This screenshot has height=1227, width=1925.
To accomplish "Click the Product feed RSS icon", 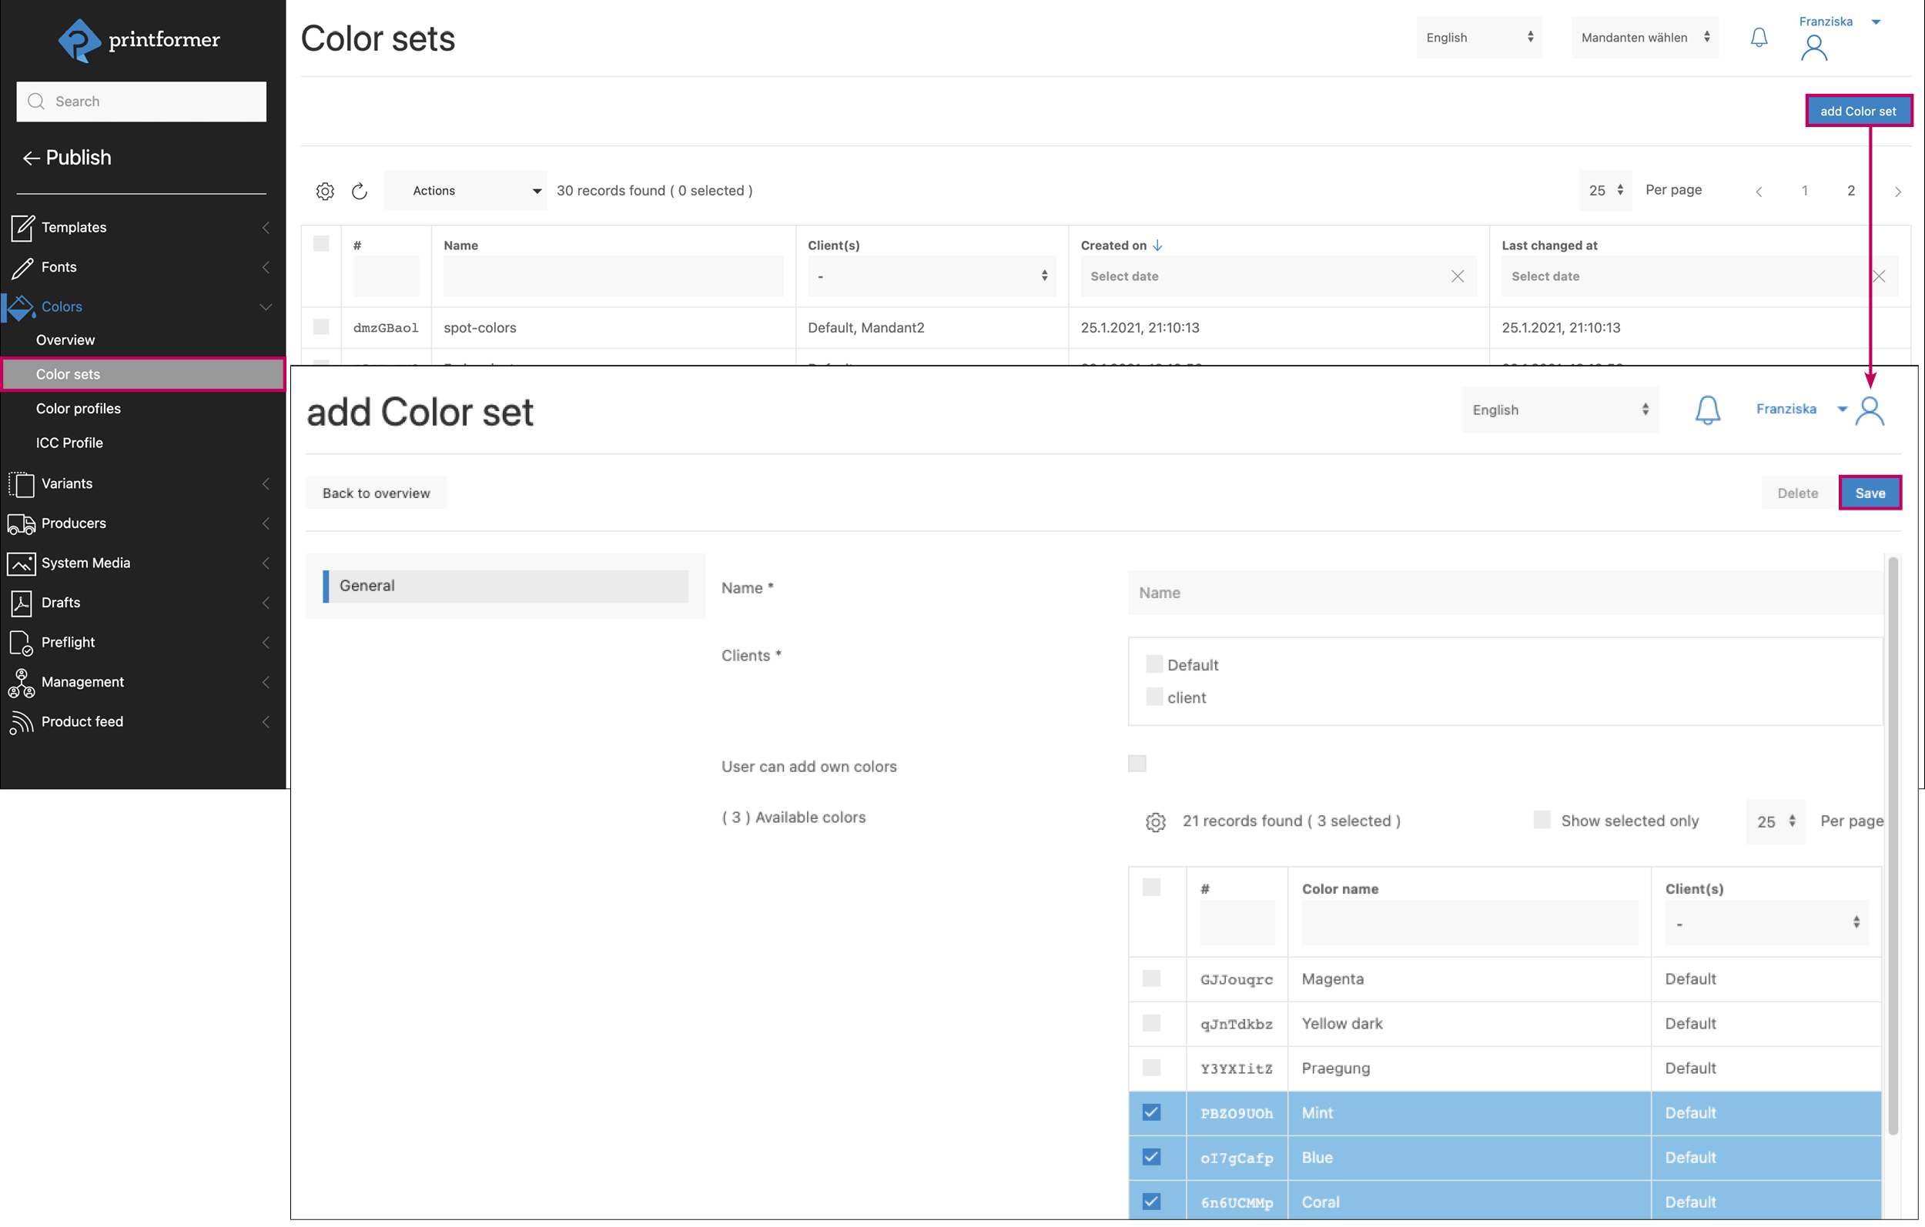I will tap(22, 722).
